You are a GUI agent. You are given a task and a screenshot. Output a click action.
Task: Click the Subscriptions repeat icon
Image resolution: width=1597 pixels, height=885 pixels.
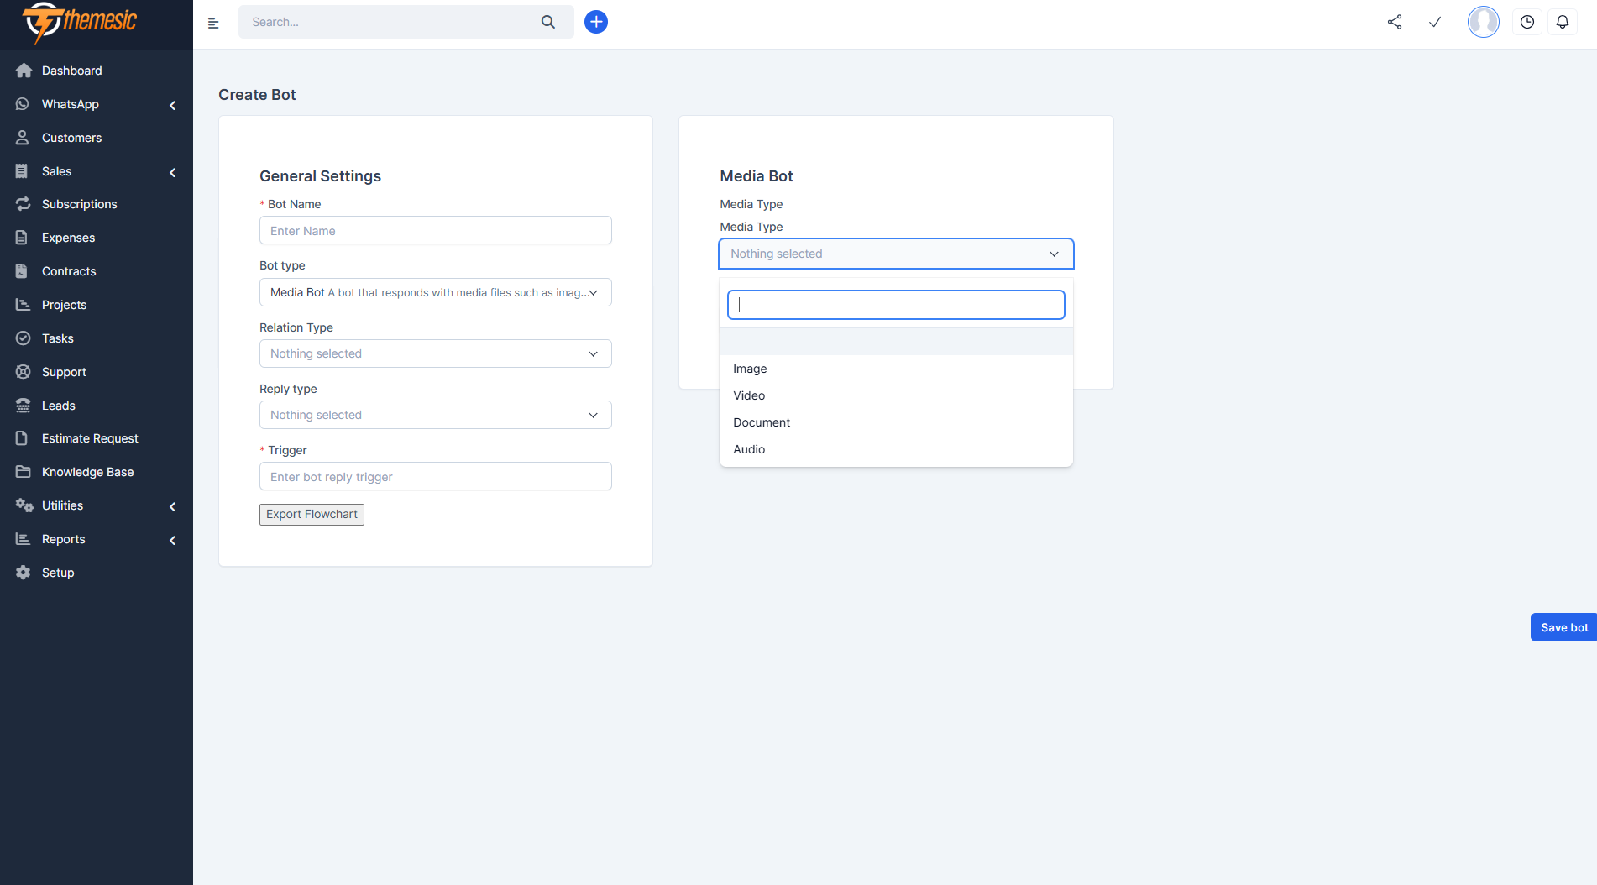coord(24,204)
